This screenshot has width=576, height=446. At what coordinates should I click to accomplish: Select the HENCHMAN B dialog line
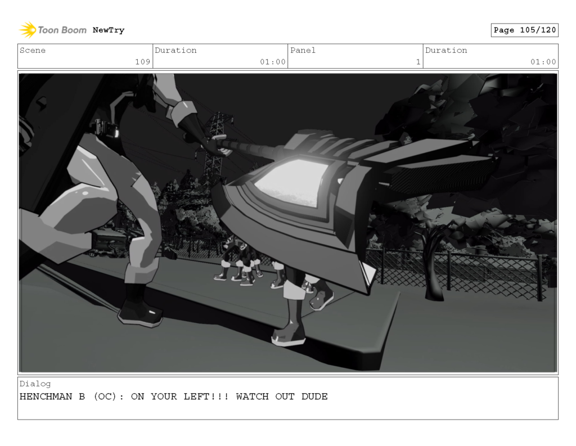pos(173,397)
